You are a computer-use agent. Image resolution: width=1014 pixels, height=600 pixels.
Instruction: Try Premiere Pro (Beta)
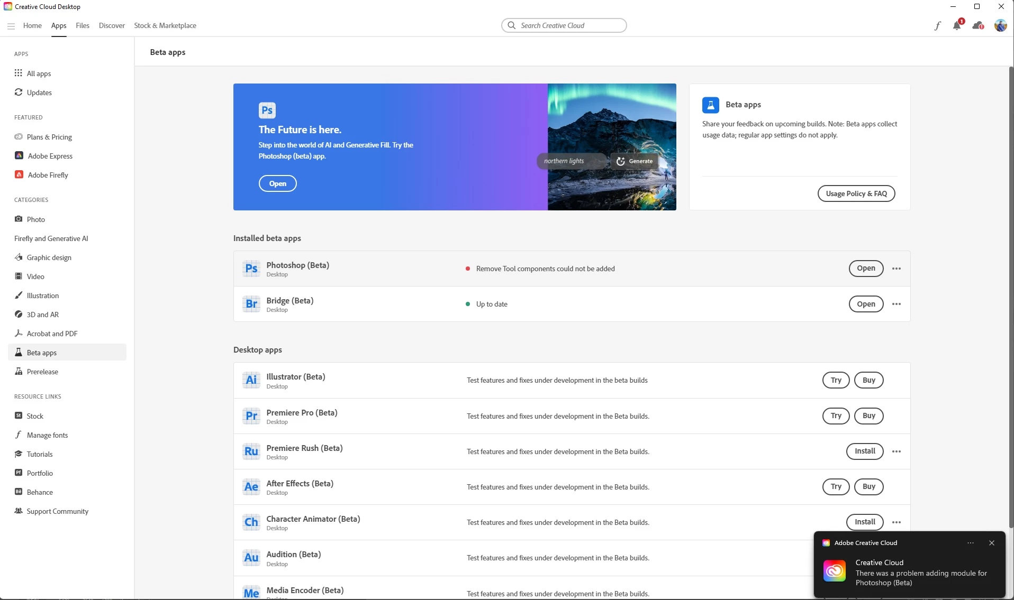836,416
